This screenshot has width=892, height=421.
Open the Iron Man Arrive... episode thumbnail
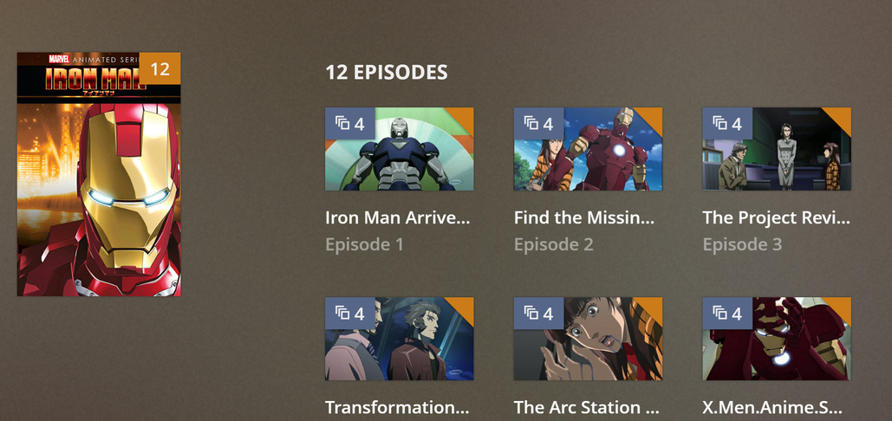pyautogui.click(x=400, y=149)
